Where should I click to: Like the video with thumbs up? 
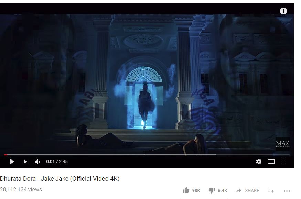tap(186, 190)
